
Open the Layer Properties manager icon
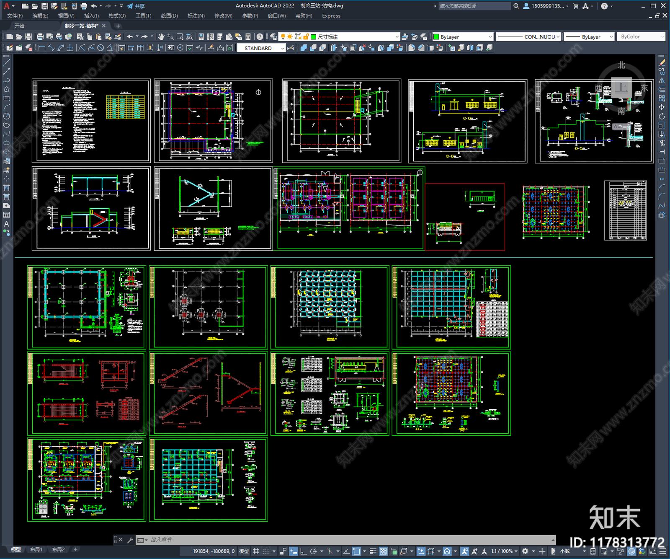click(x=273, y=37)
